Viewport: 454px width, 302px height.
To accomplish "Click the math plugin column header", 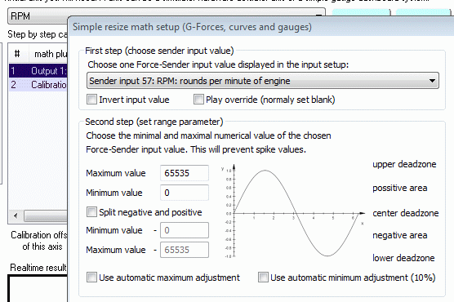I will [x=48, y=54].
